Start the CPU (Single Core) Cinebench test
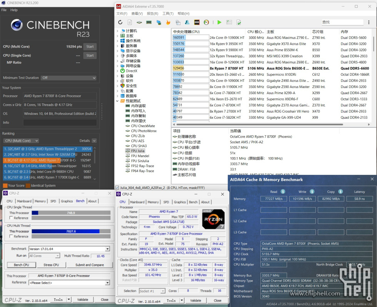 click(x=90, y=55)
